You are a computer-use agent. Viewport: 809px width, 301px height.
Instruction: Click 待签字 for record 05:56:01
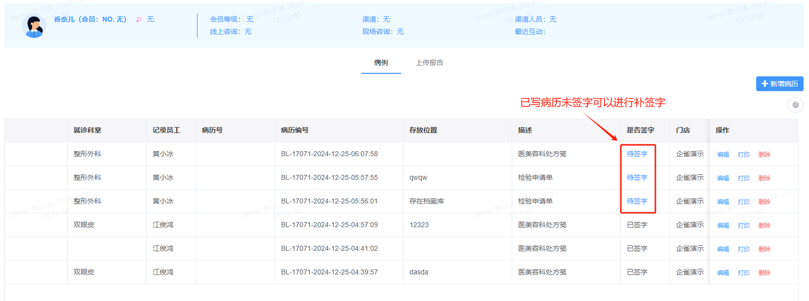(x=637, y=201)
